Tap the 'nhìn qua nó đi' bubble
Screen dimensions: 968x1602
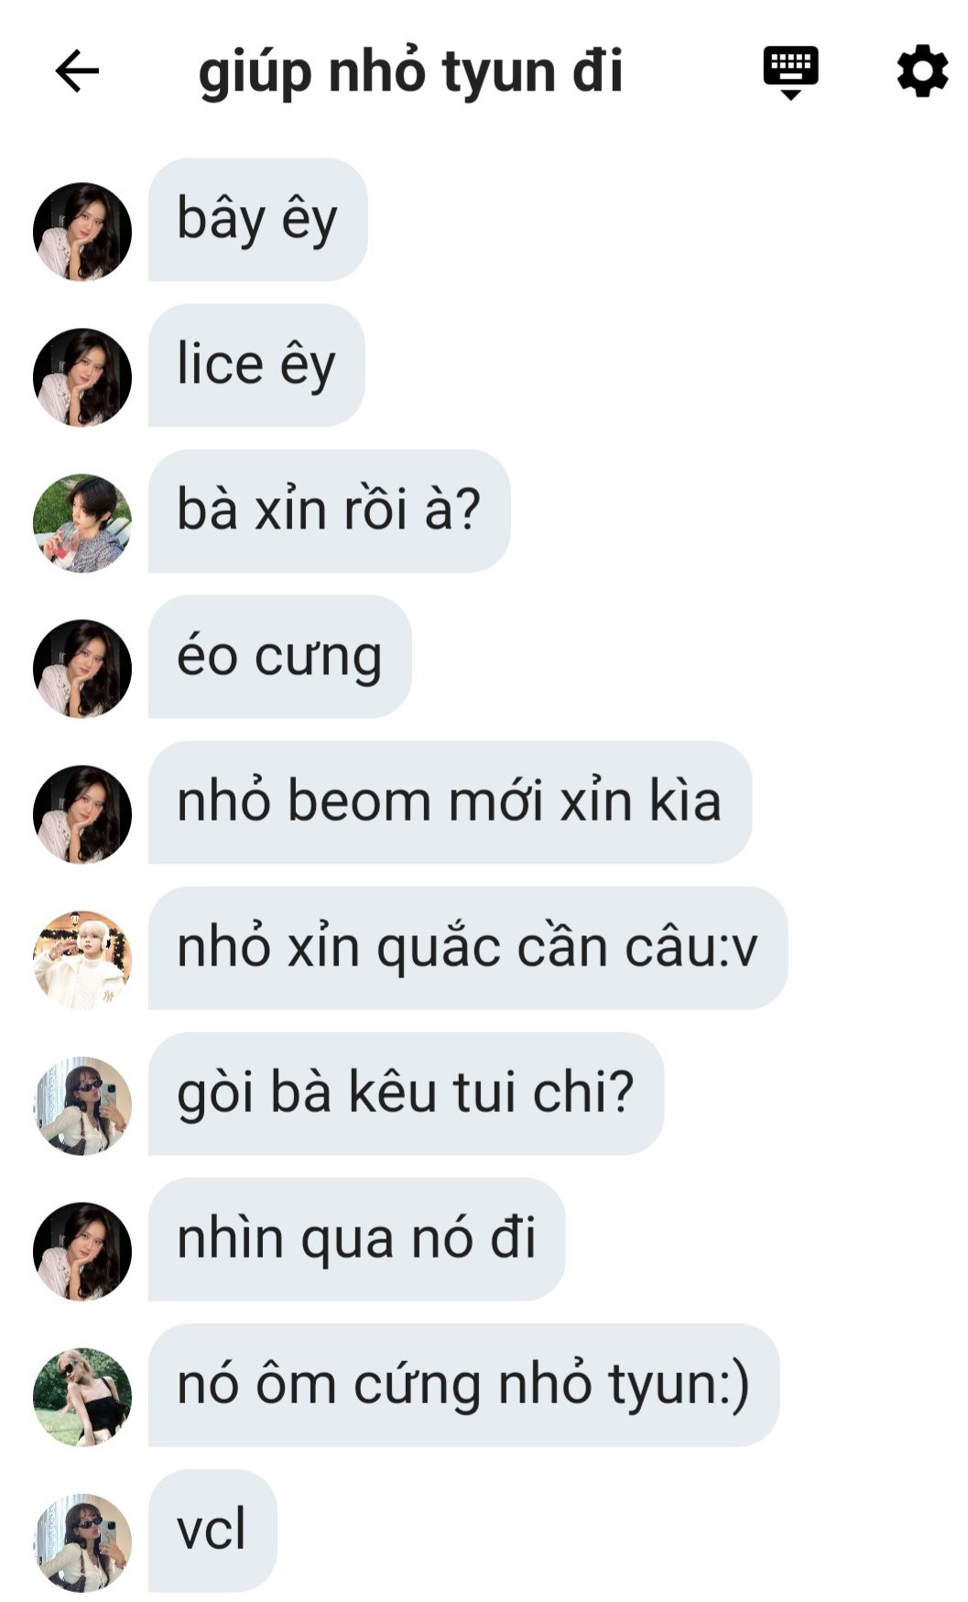(x=356, y=1239)
